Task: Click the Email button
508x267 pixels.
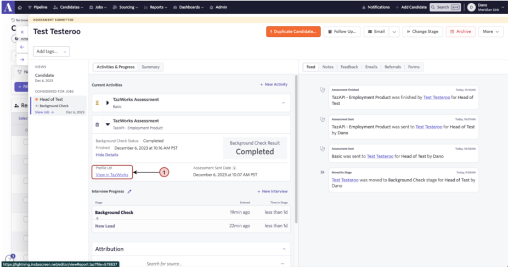Action: [376, 31]
